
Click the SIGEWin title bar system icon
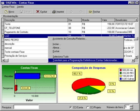click(3, 3)
